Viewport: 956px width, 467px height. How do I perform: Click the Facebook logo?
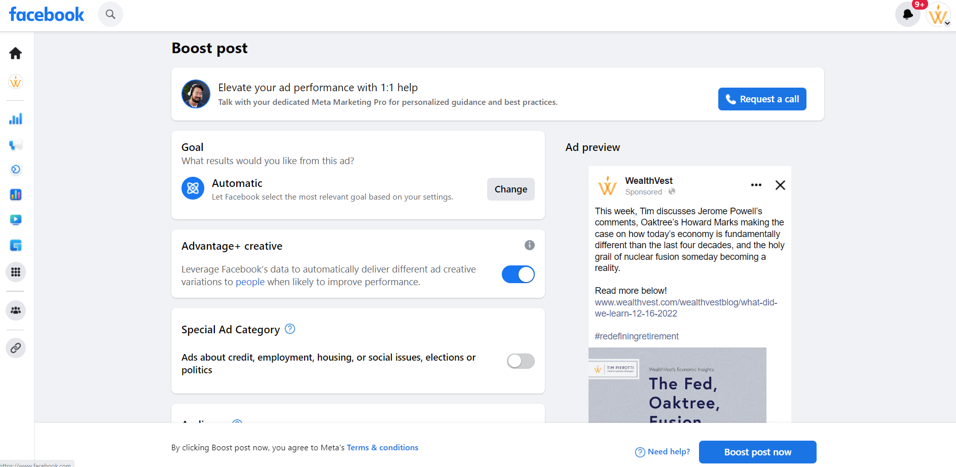click(x=47, y=14)
